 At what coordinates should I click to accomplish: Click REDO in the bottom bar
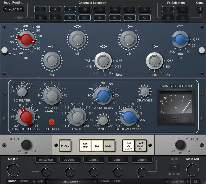click(x=24, y=181)
